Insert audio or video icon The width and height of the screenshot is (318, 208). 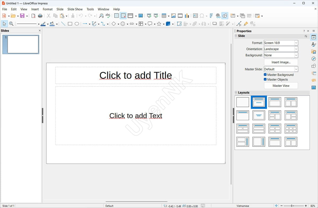(180, 16)
